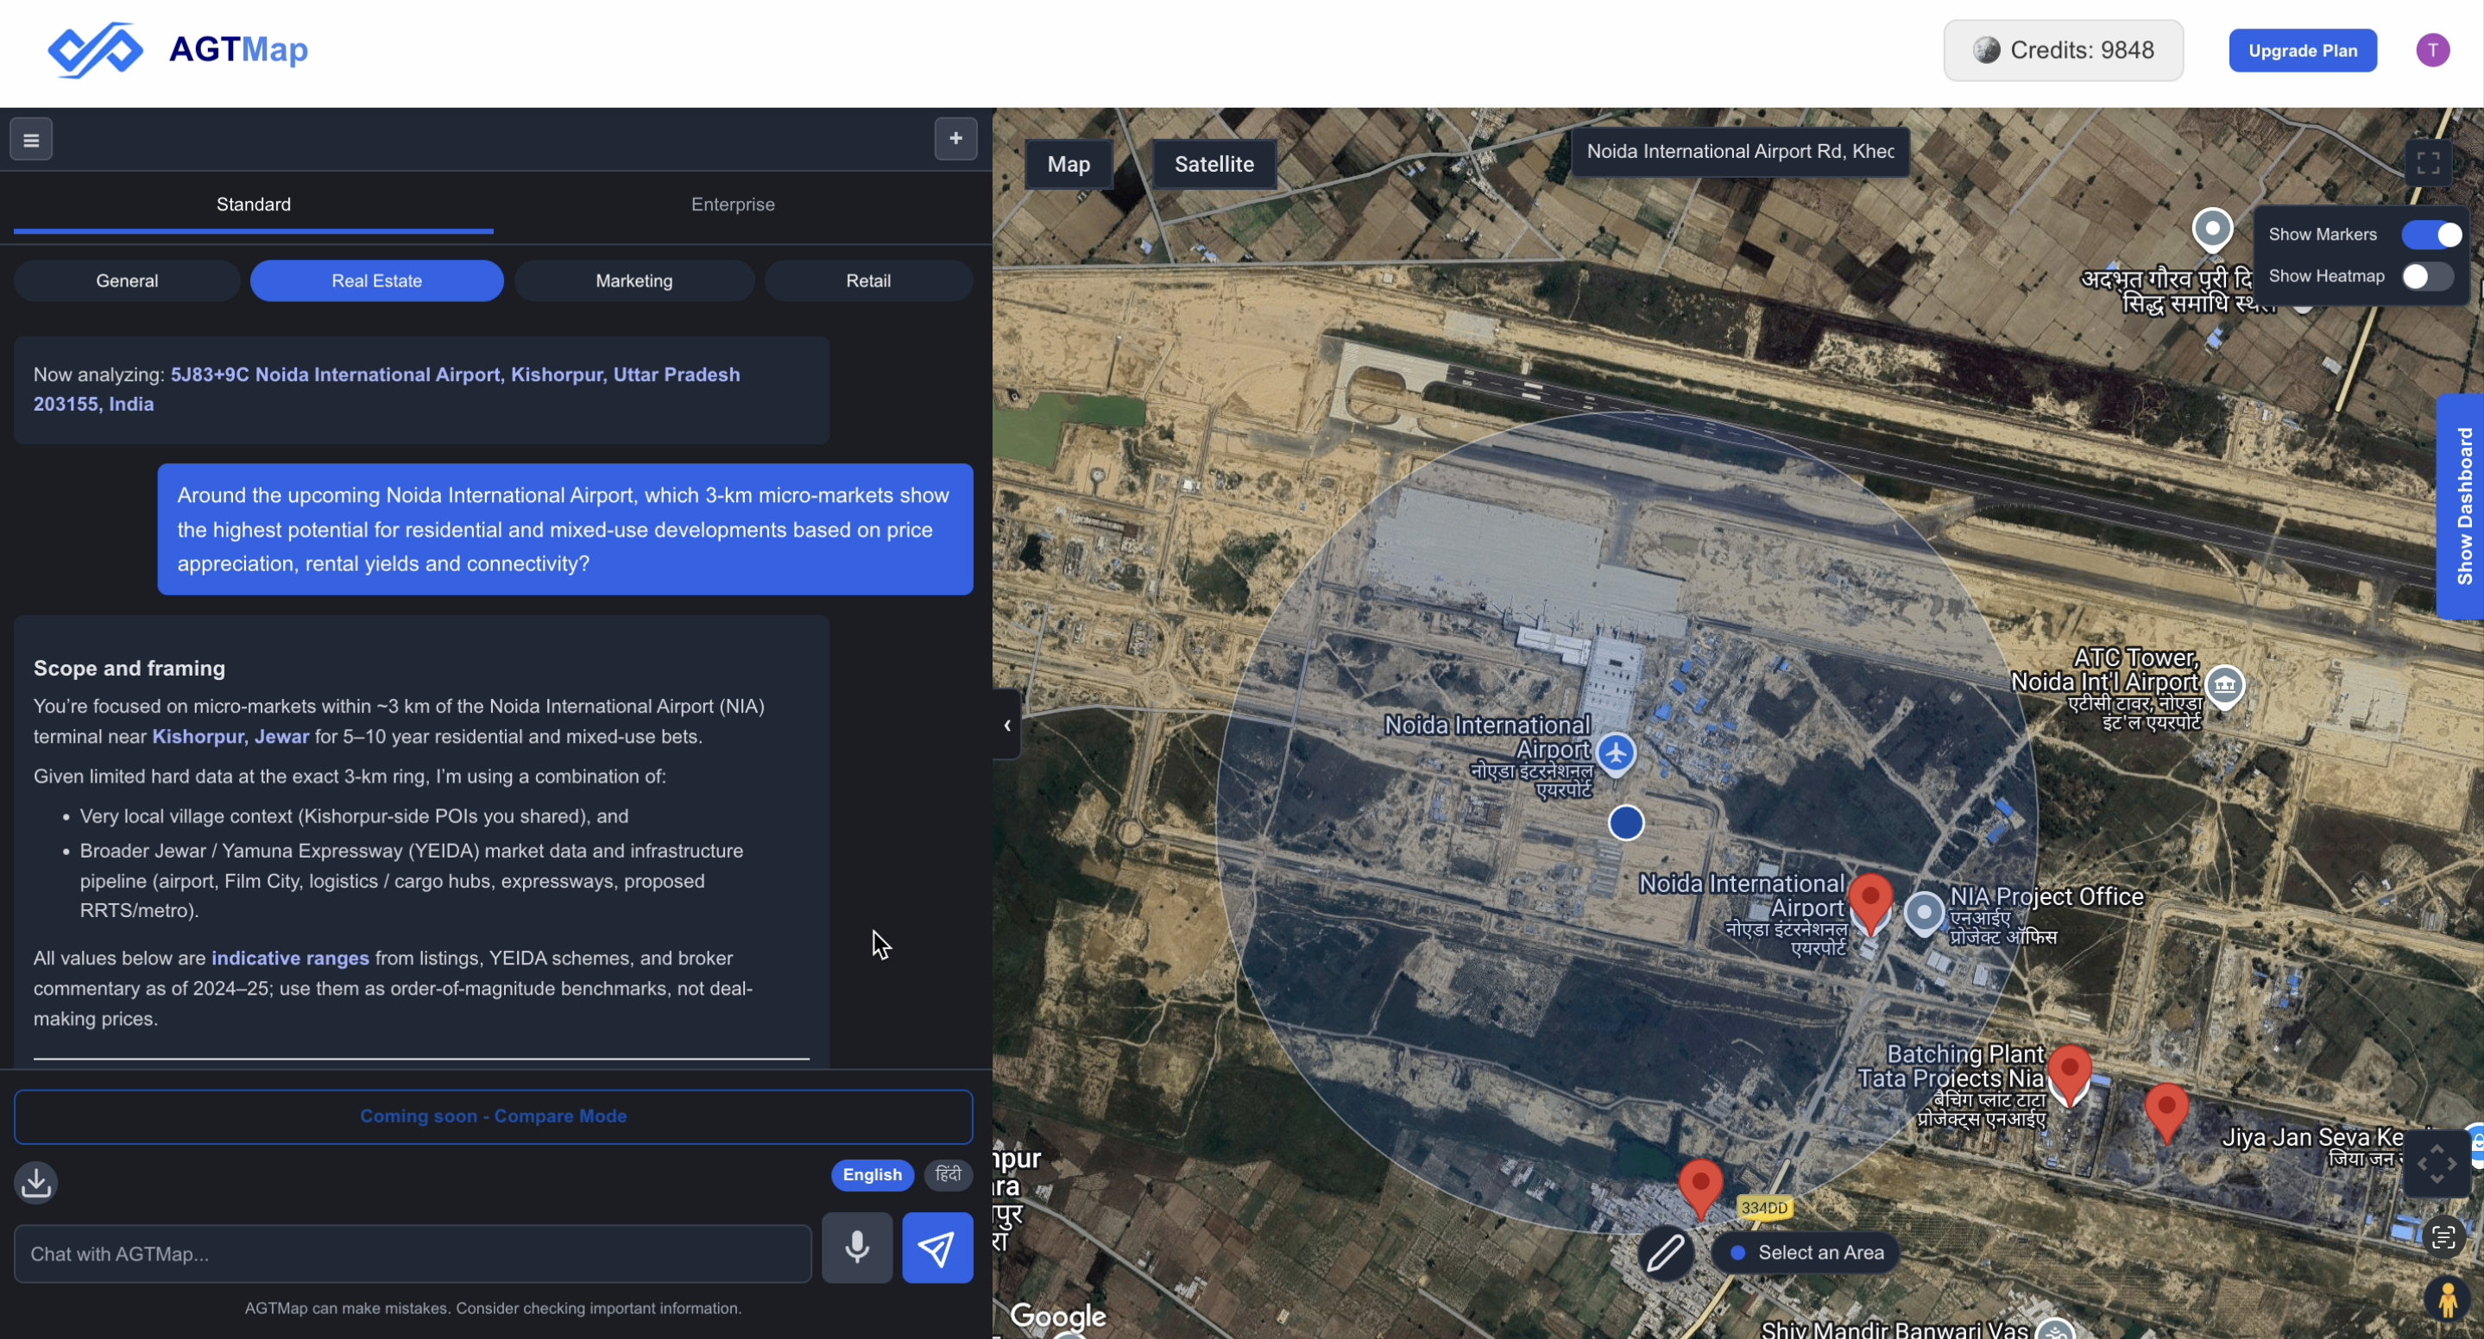Click the microphone voice input button
Screen dimensions: 2484x1339
click(856, 1248)
